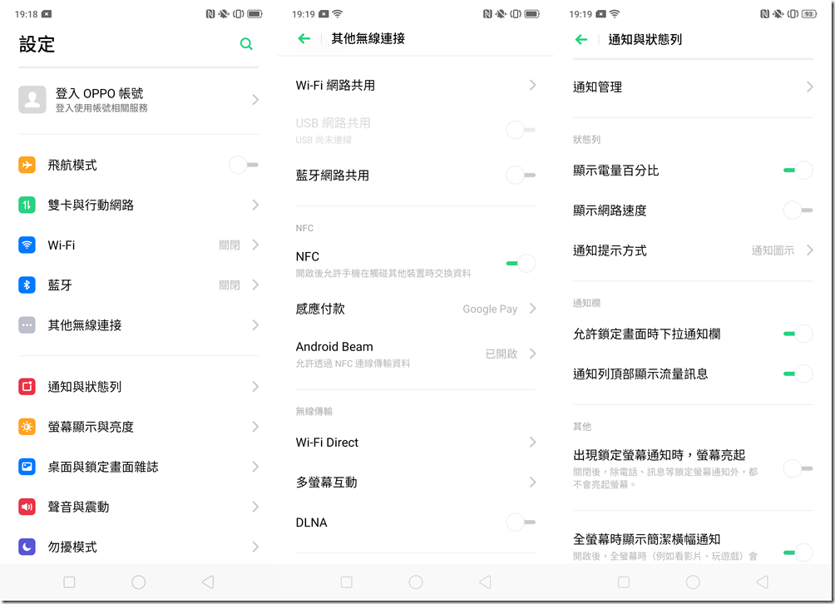The image size is (835, 604).
Task: Tap home circle on Settings screen
Action: [x=138, y=582]
